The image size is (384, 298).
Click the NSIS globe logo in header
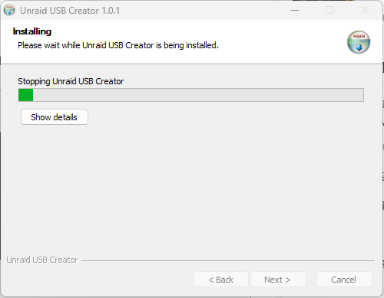pos(359,42)
